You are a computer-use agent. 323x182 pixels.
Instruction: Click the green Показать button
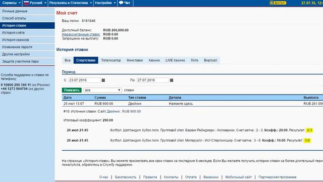[72, 90]
